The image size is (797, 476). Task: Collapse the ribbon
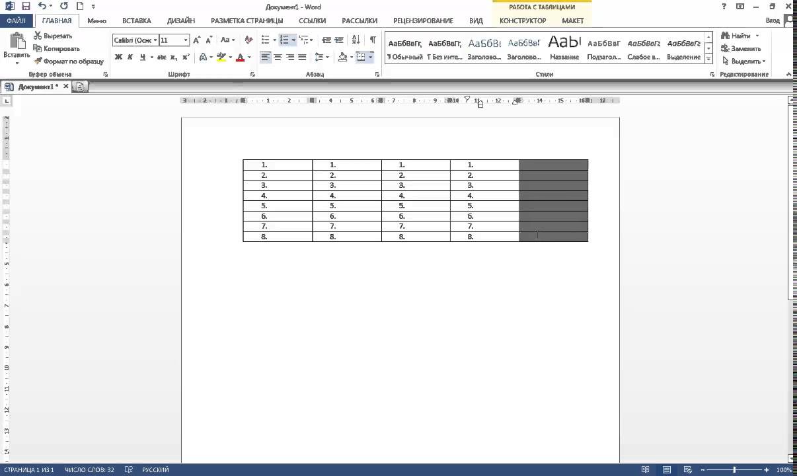click(x=790, y=75)
